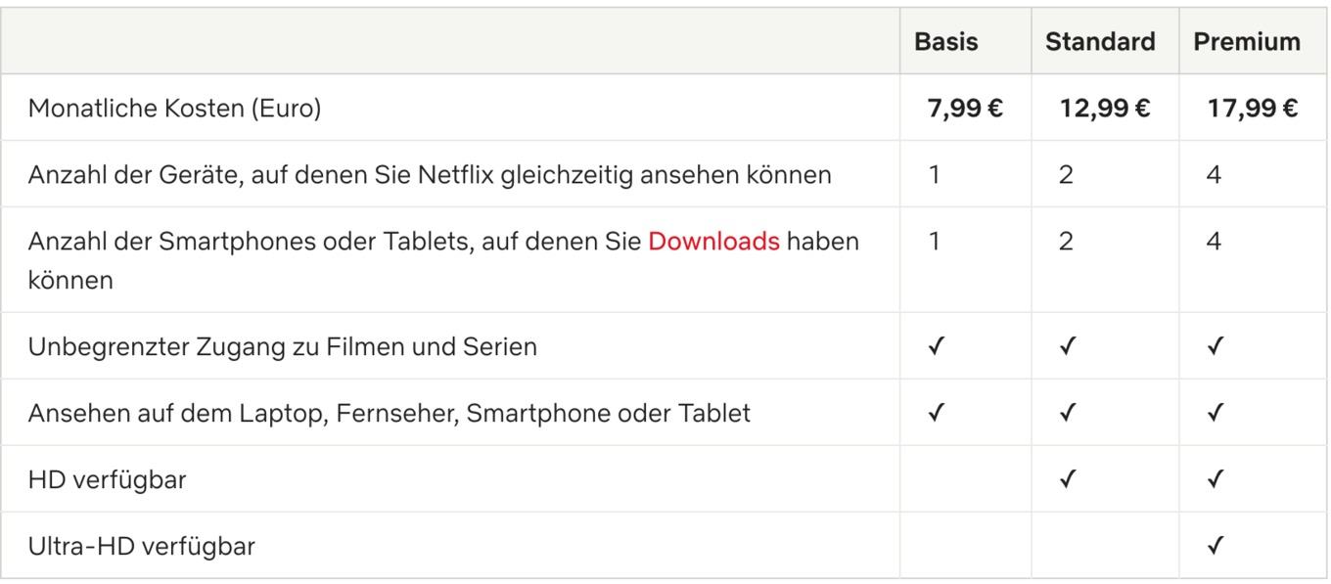Click the Ultra-HD verfügbar row label
The height and width of the screenshot is (584, 1331).
point(141,546)
